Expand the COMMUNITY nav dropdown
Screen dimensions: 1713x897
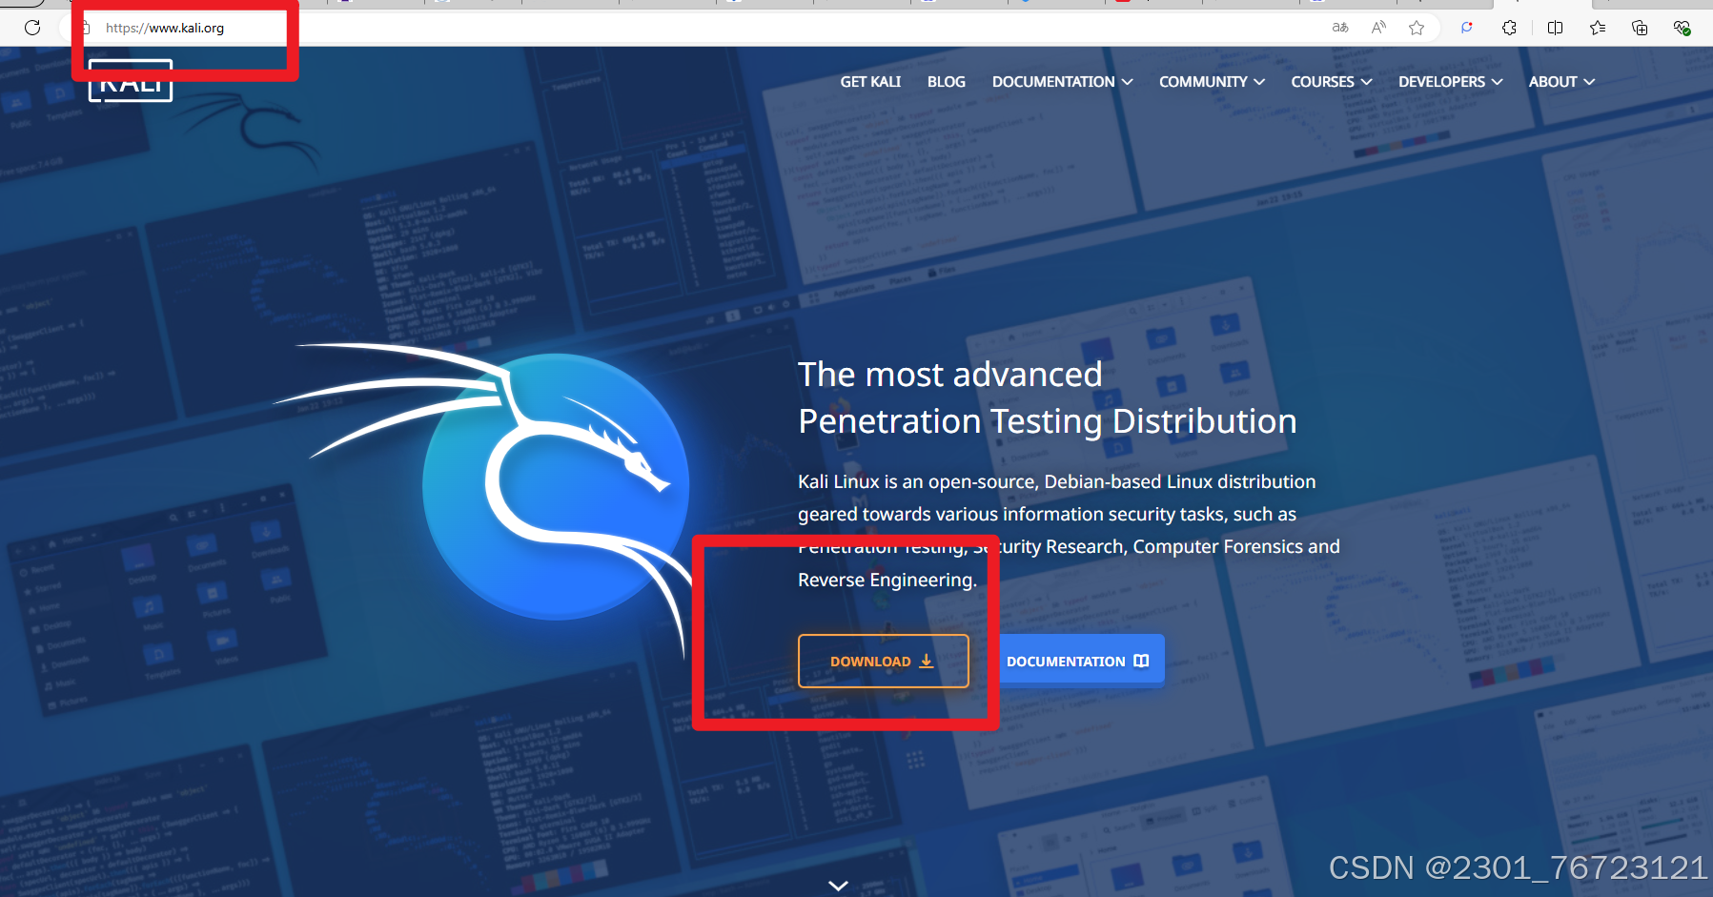click(1212, 82)
